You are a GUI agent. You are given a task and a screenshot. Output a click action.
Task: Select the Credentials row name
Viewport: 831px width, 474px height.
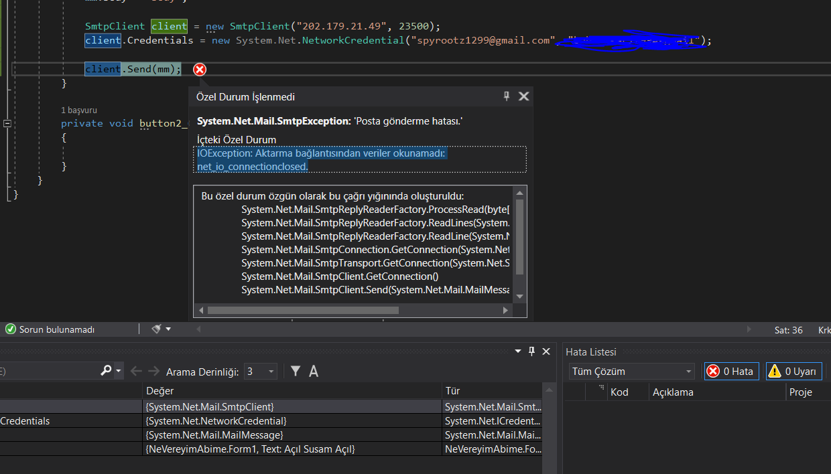coord(25,421)
